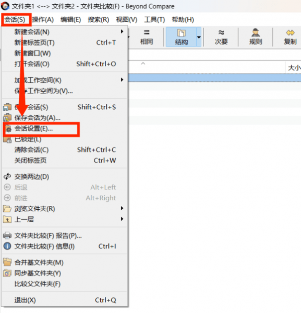Click the 交换两边(D) swap icon

click(7, 177)
